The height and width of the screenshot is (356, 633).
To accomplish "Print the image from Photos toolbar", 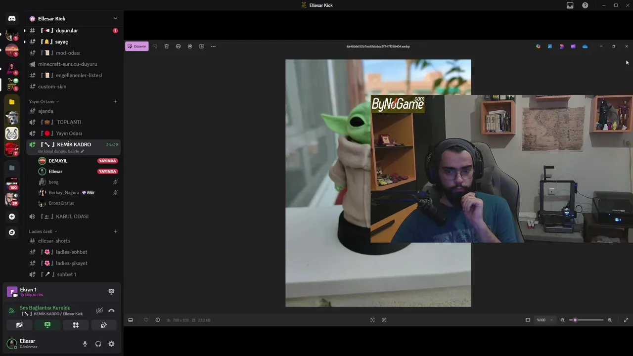I will click(x=179, y=46).
